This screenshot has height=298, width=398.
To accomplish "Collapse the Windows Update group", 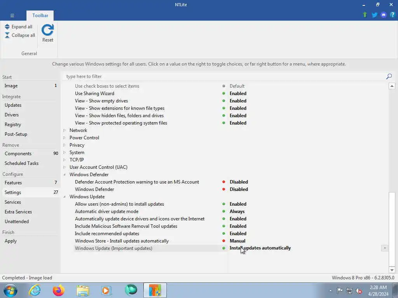I will click(x=65, y=196).
